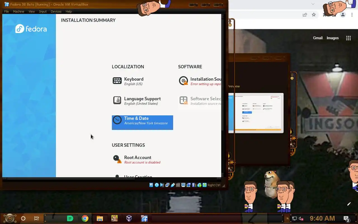Switch to Chrome from taskbar
Image resolution: width=358 pixels, height=224 pixels.
coord(85,218)
